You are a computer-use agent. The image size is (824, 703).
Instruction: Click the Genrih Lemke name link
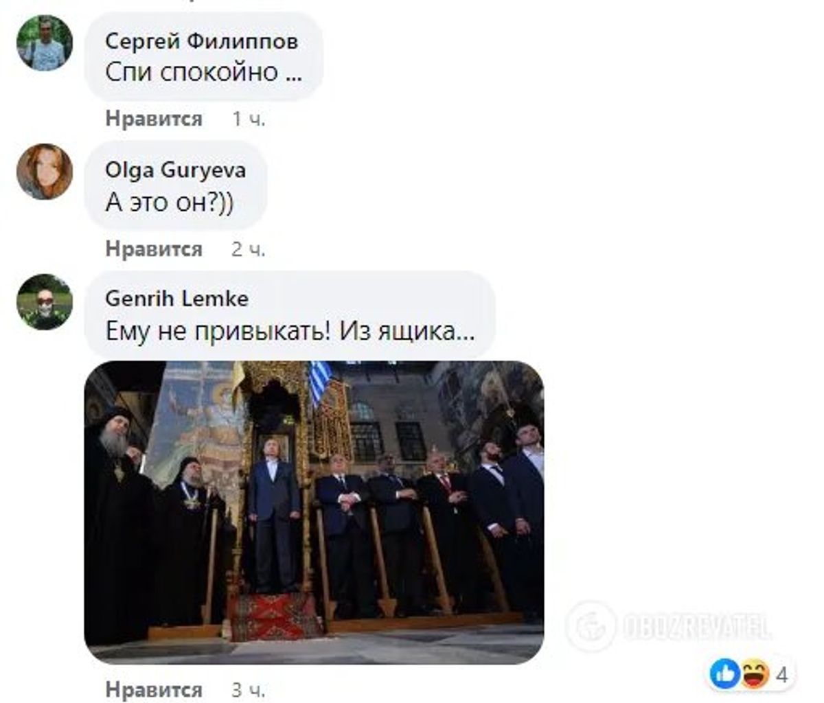pyautogui.click(x=177, y=299)
